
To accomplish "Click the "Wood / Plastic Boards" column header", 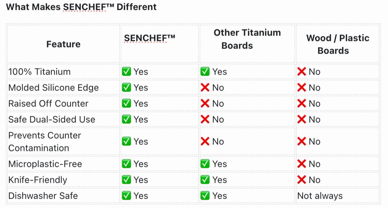I will click(x=338, y=44).
